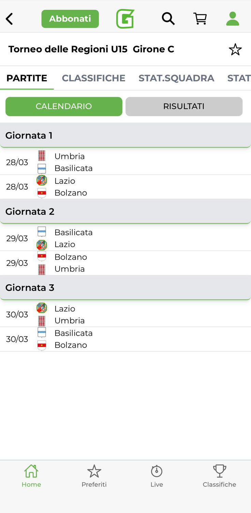This screenshot has height=513, width=251.
Task: Open Classifiche trophy in bottom bar
Action: tap(219, 476)
